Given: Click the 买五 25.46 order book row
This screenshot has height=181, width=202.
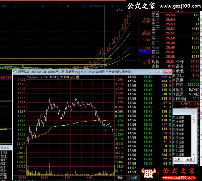Looking at the screenshot, I should tap(175, 57).
